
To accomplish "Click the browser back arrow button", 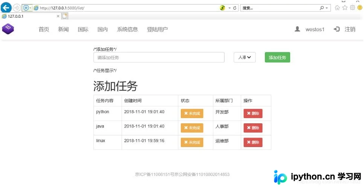I will 6,8.
